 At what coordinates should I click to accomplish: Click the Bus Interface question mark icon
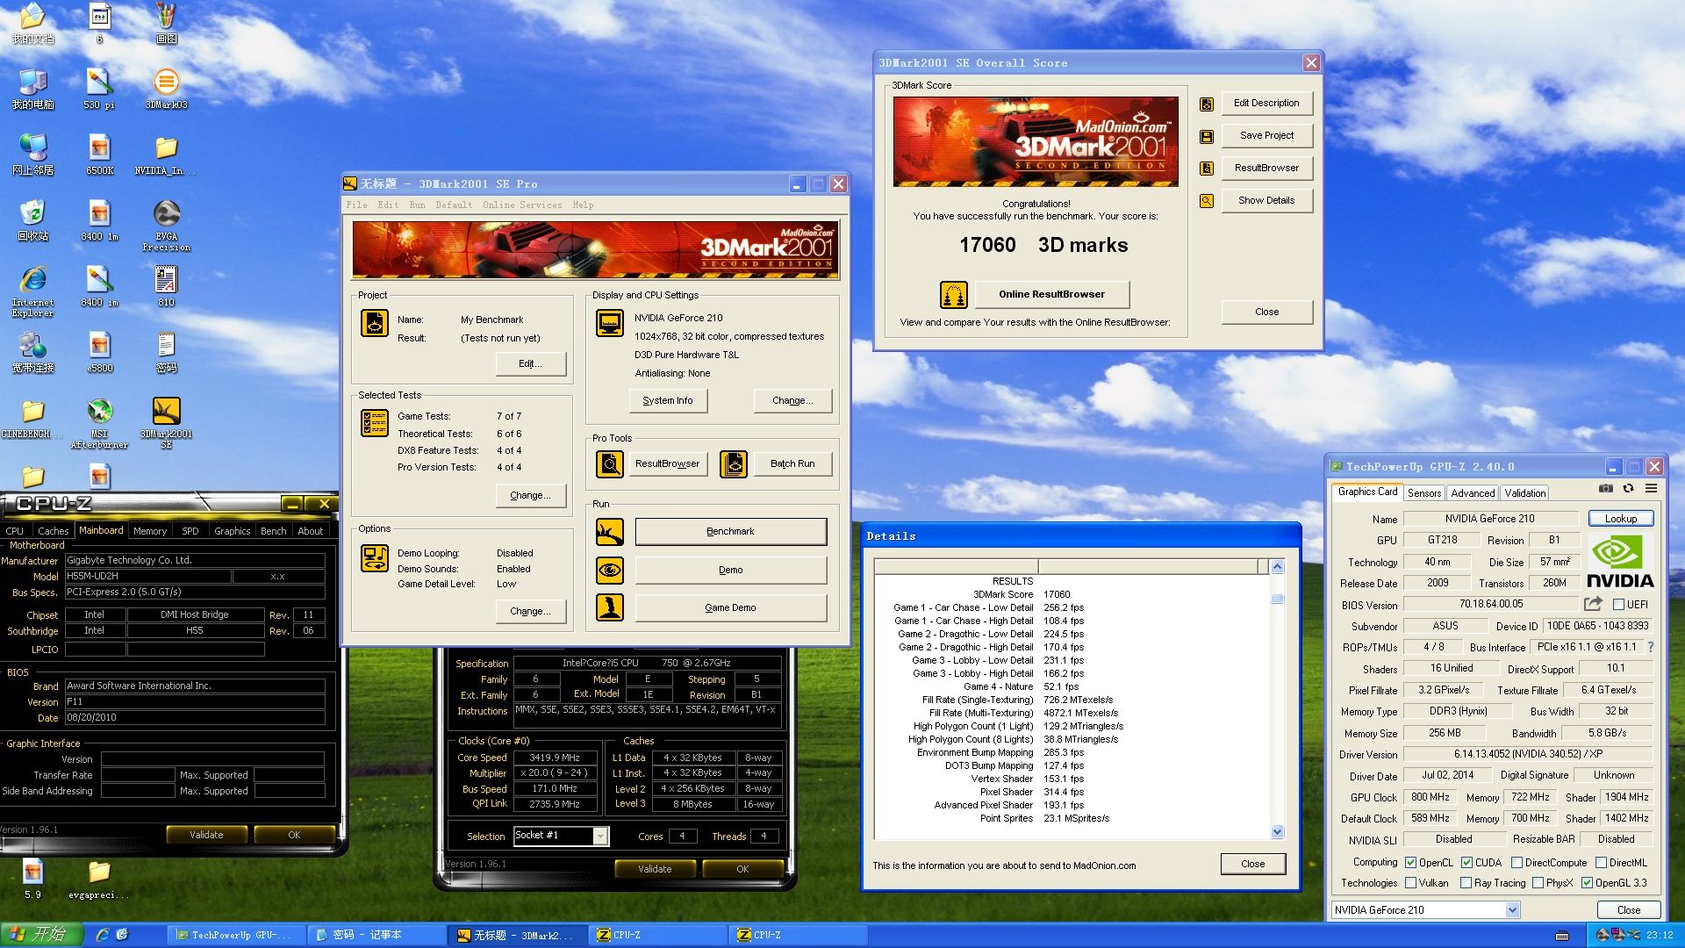point(1651,647)
